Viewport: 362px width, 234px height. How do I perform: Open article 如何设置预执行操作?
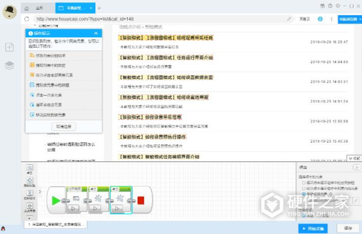(152, 137)
